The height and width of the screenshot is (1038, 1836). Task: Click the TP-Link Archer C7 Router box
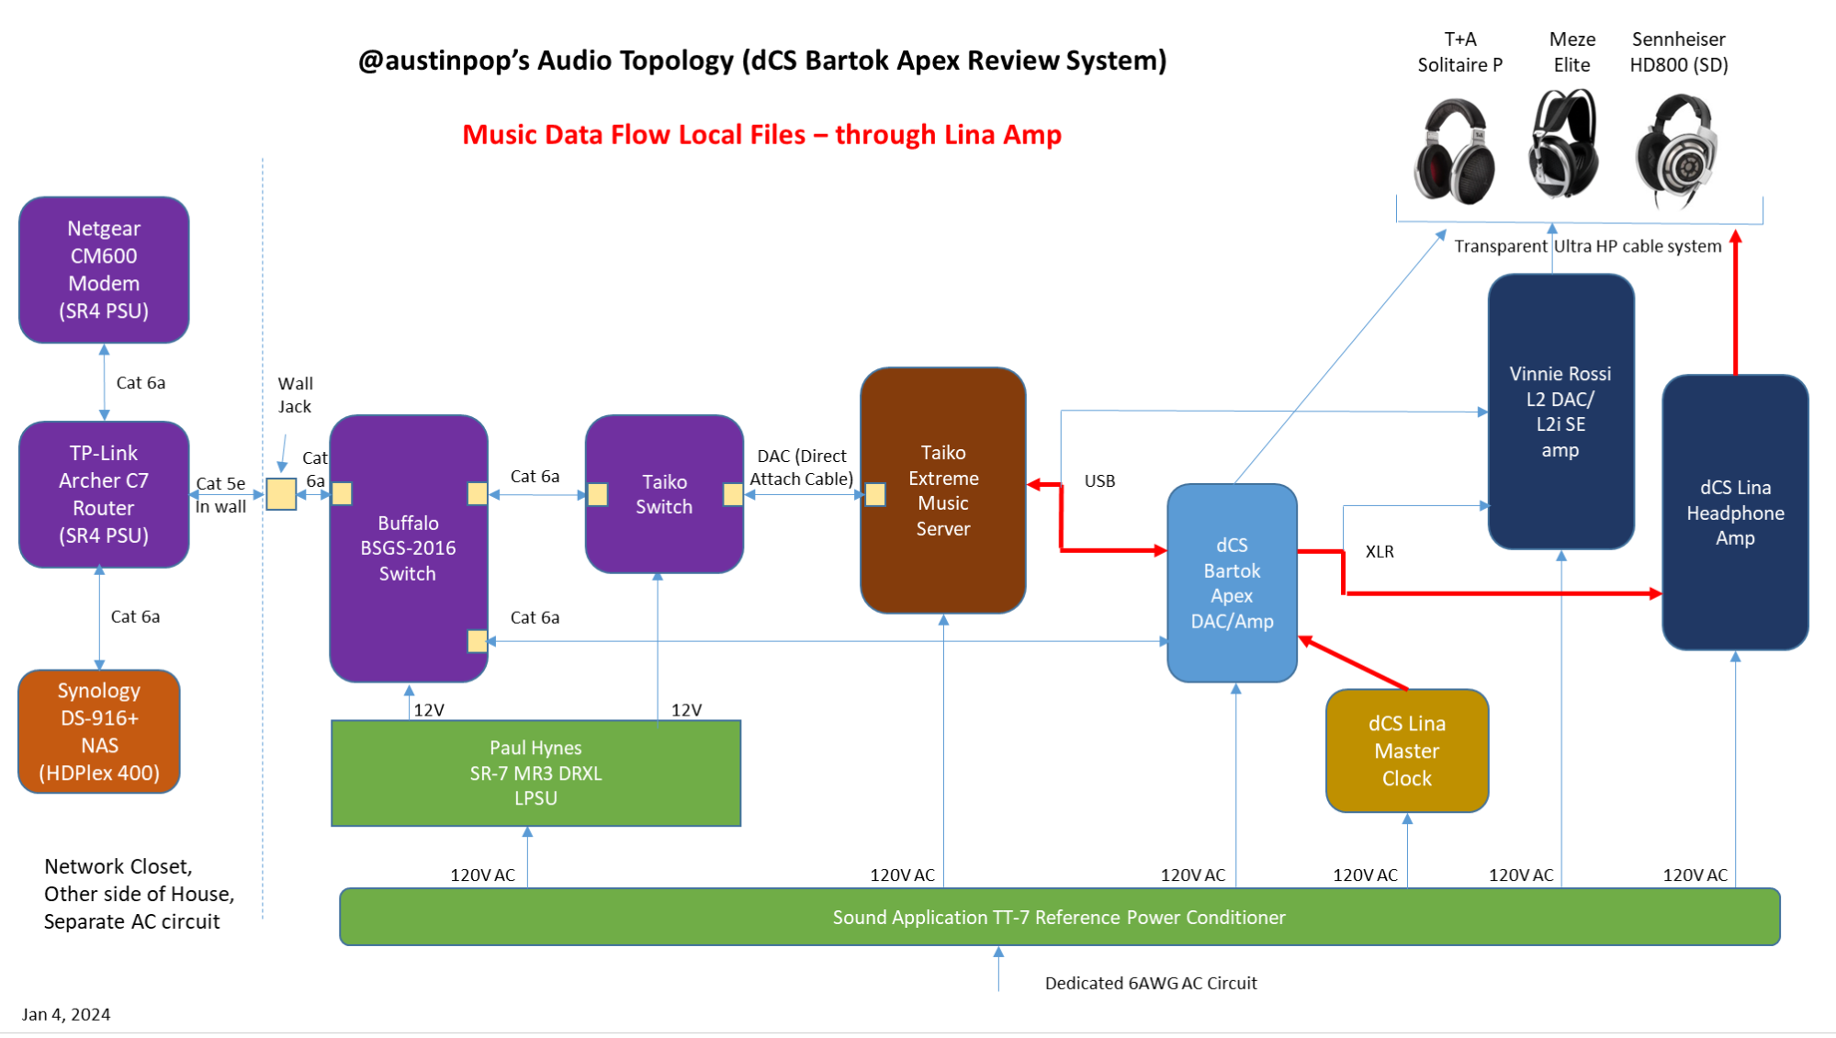point(104,494)
